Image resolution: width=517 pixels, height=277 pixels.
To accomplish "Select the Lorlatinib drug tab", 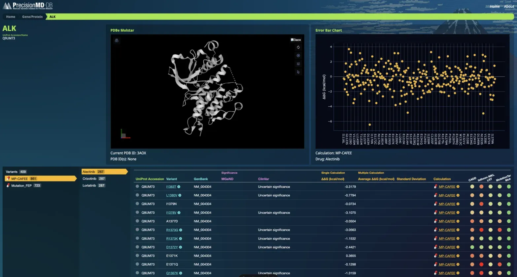I will coord(94,185).
